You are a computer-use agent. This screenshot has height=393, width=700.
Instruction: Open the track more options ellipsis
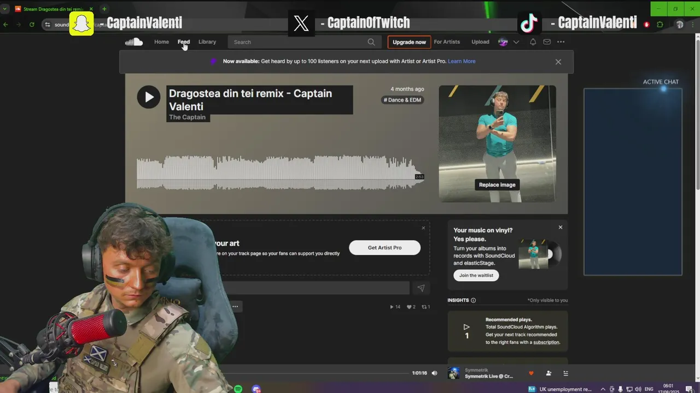(x=235, y=307)
